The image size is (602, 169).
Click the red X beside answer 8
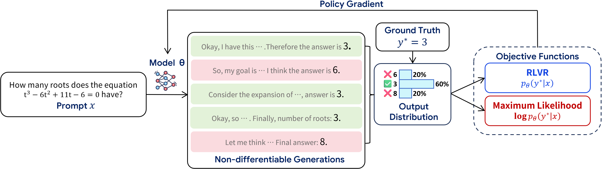pyautogui.click(x=388, y=93)
